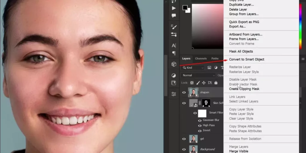Click the white background color swatch
The height and width of the screenshot is (153, 306).
[189, 11]
